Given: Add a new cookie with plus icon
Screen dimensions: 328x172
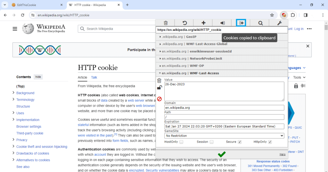Looking at the screenshot, I should (x=203, y=23).
